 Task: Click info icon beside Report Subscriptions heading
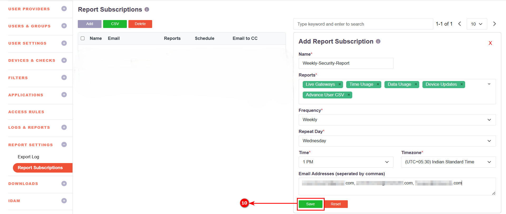point(147,9)
